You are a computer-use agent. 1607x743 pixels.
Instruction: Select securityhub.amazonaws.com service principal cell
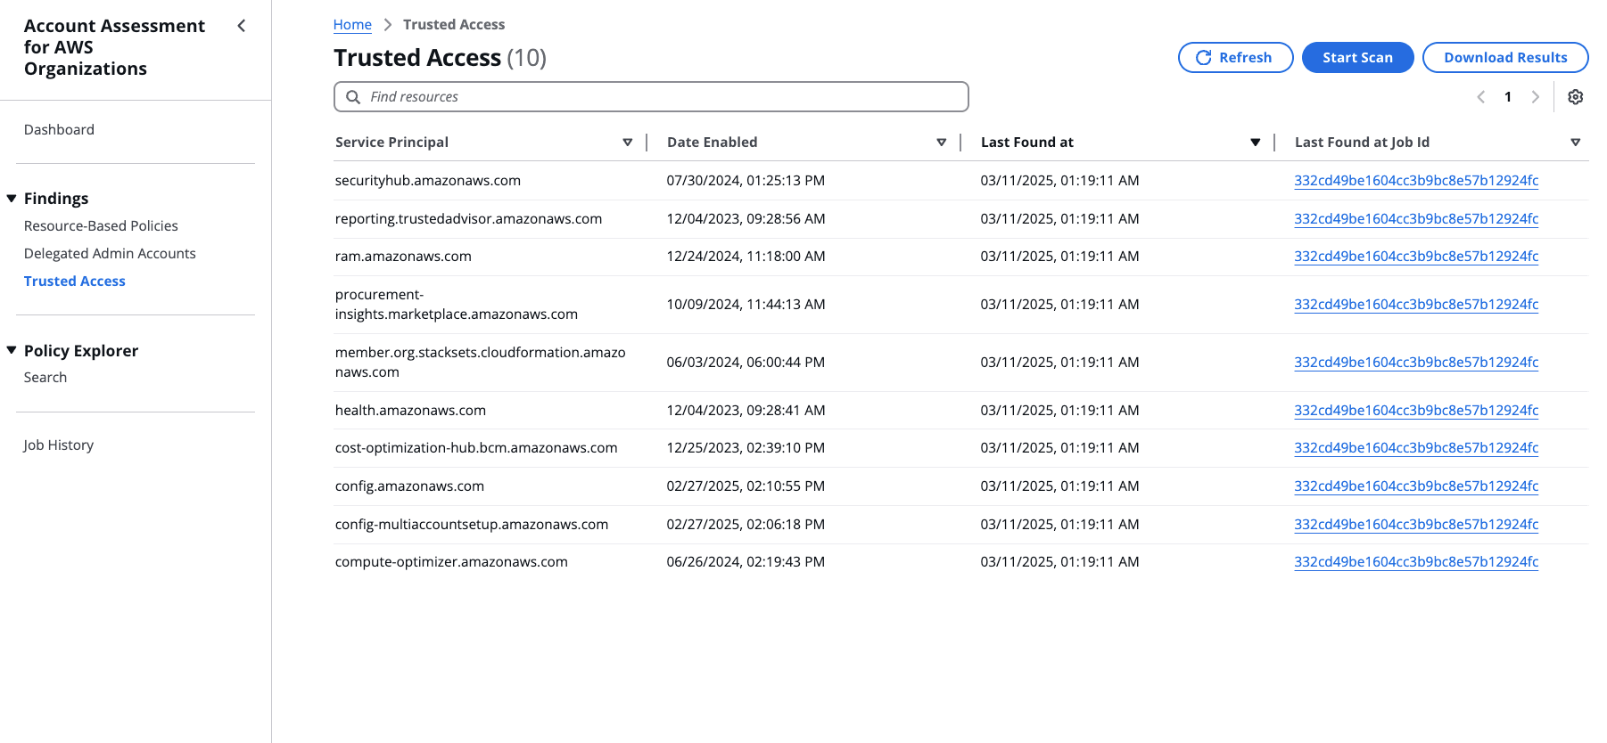pyautogui.click(x=428, y=181)
